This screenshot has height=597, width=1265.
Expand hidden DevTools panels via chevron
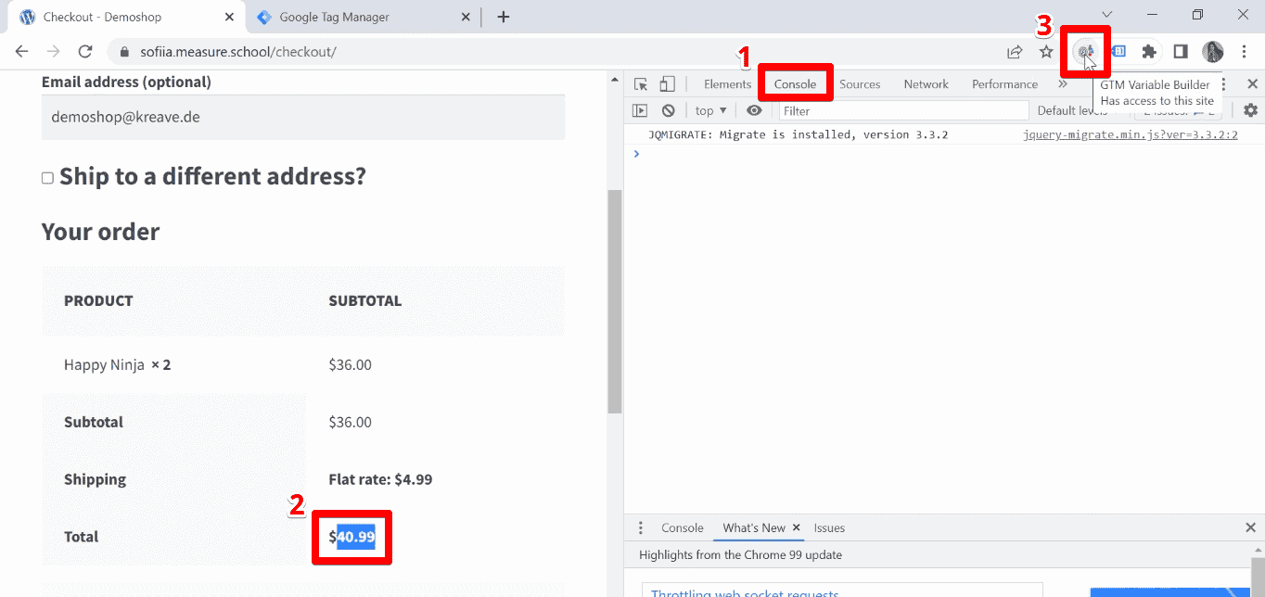[x=1063, y=83]
